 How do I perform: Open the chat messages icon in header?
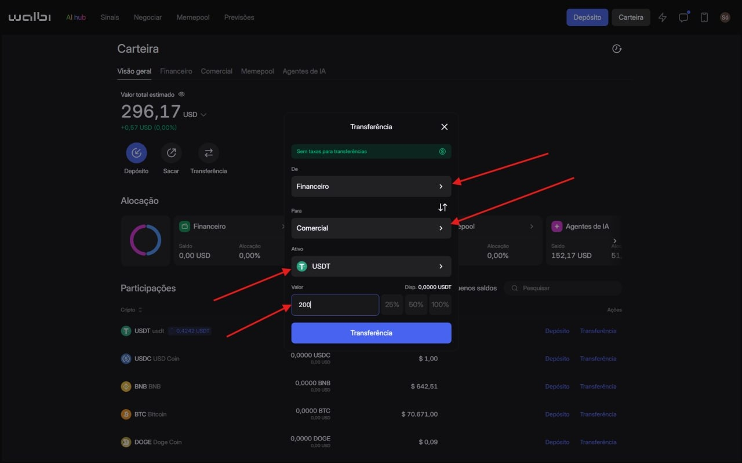(x=683, y=17)
